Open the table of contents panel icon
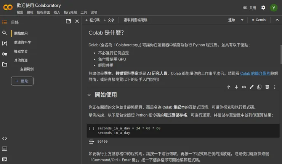The width and height of the screenshot is (282, 164). (x=5, y=22)
